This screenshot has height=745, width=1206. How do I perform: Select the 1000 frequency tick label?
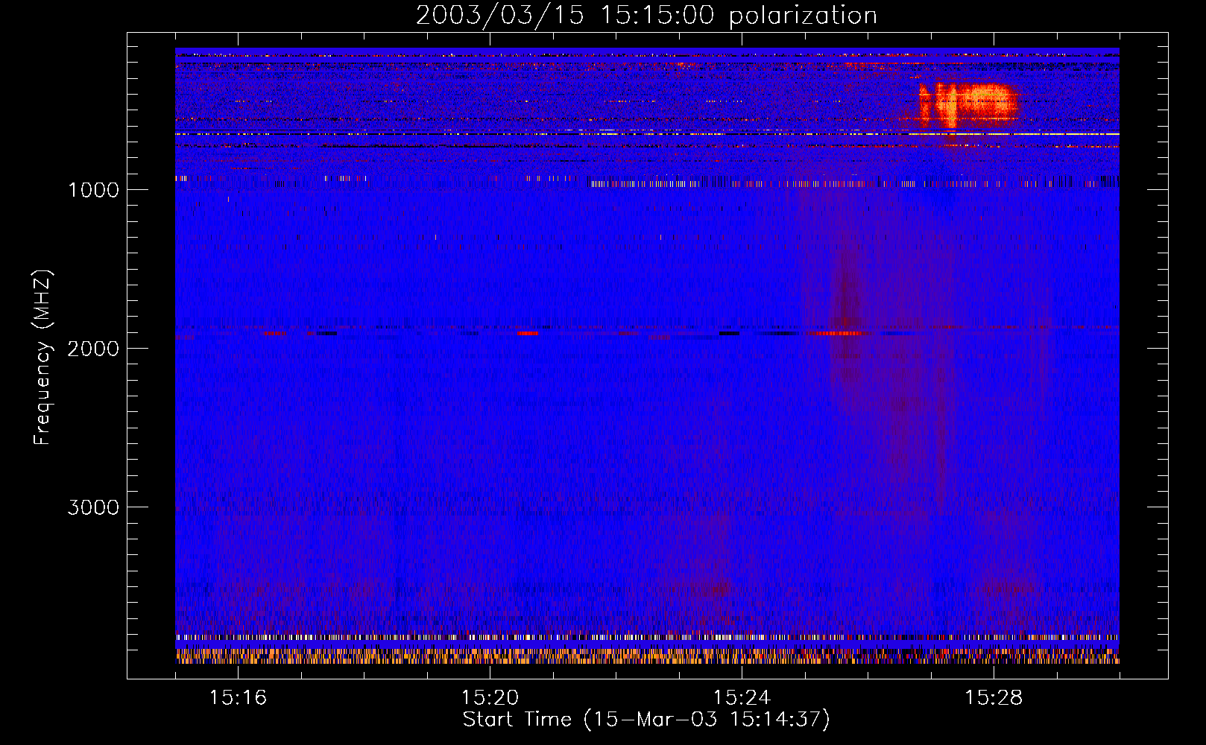93,190
